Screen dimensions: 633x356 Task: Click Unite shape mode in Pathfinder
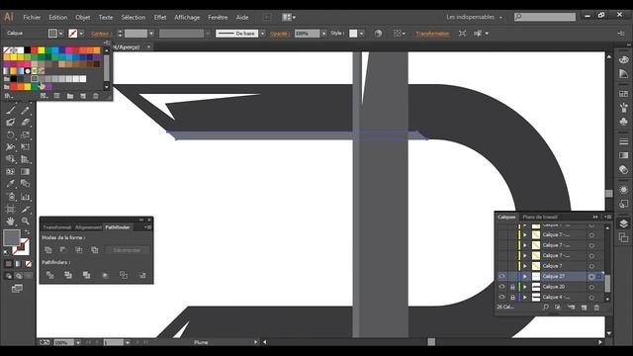click(x=48, y=250)
